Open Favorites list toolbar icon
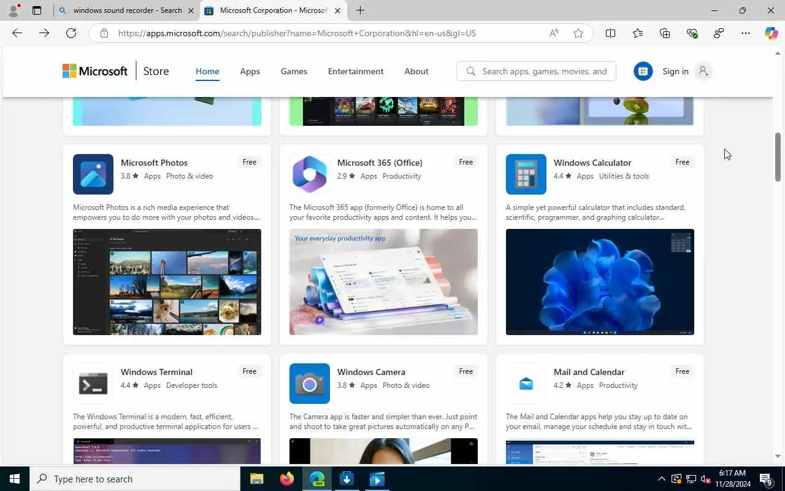 click(638, 33)
